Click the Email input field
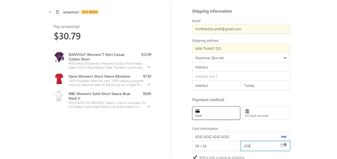The width and height of the screenshot is (337, 159). tap(241, 29)
